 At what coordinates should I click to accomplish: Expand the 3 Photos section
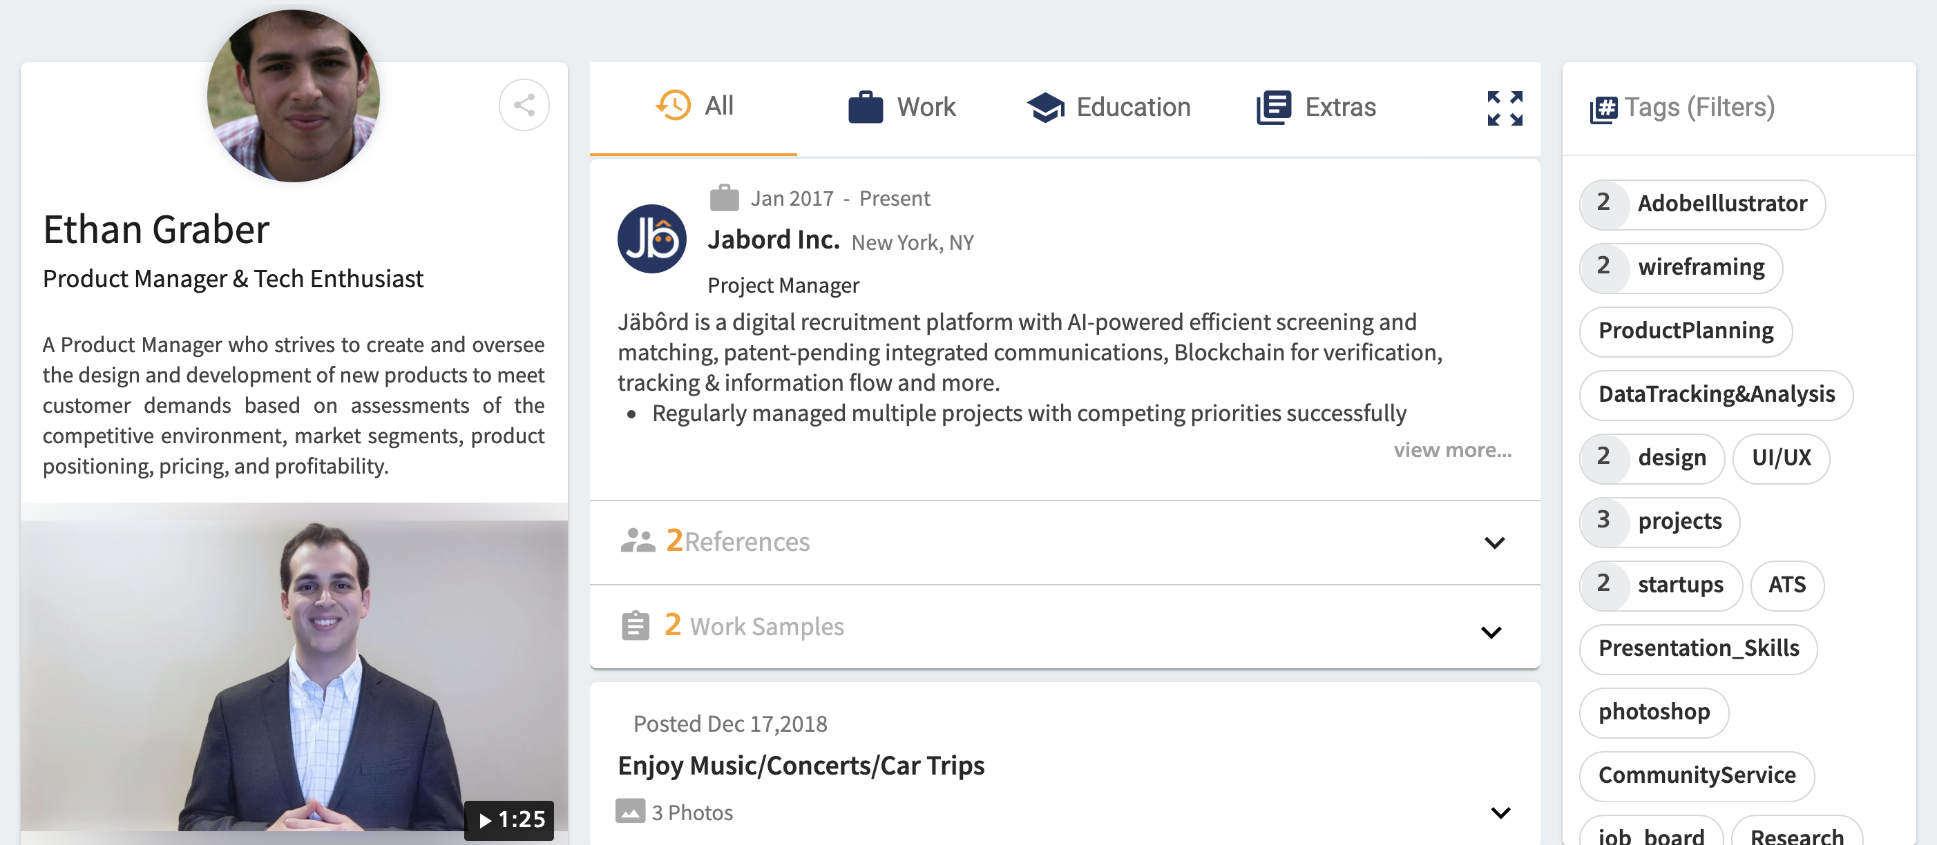pyautogui.click(x=1498, y=812)
